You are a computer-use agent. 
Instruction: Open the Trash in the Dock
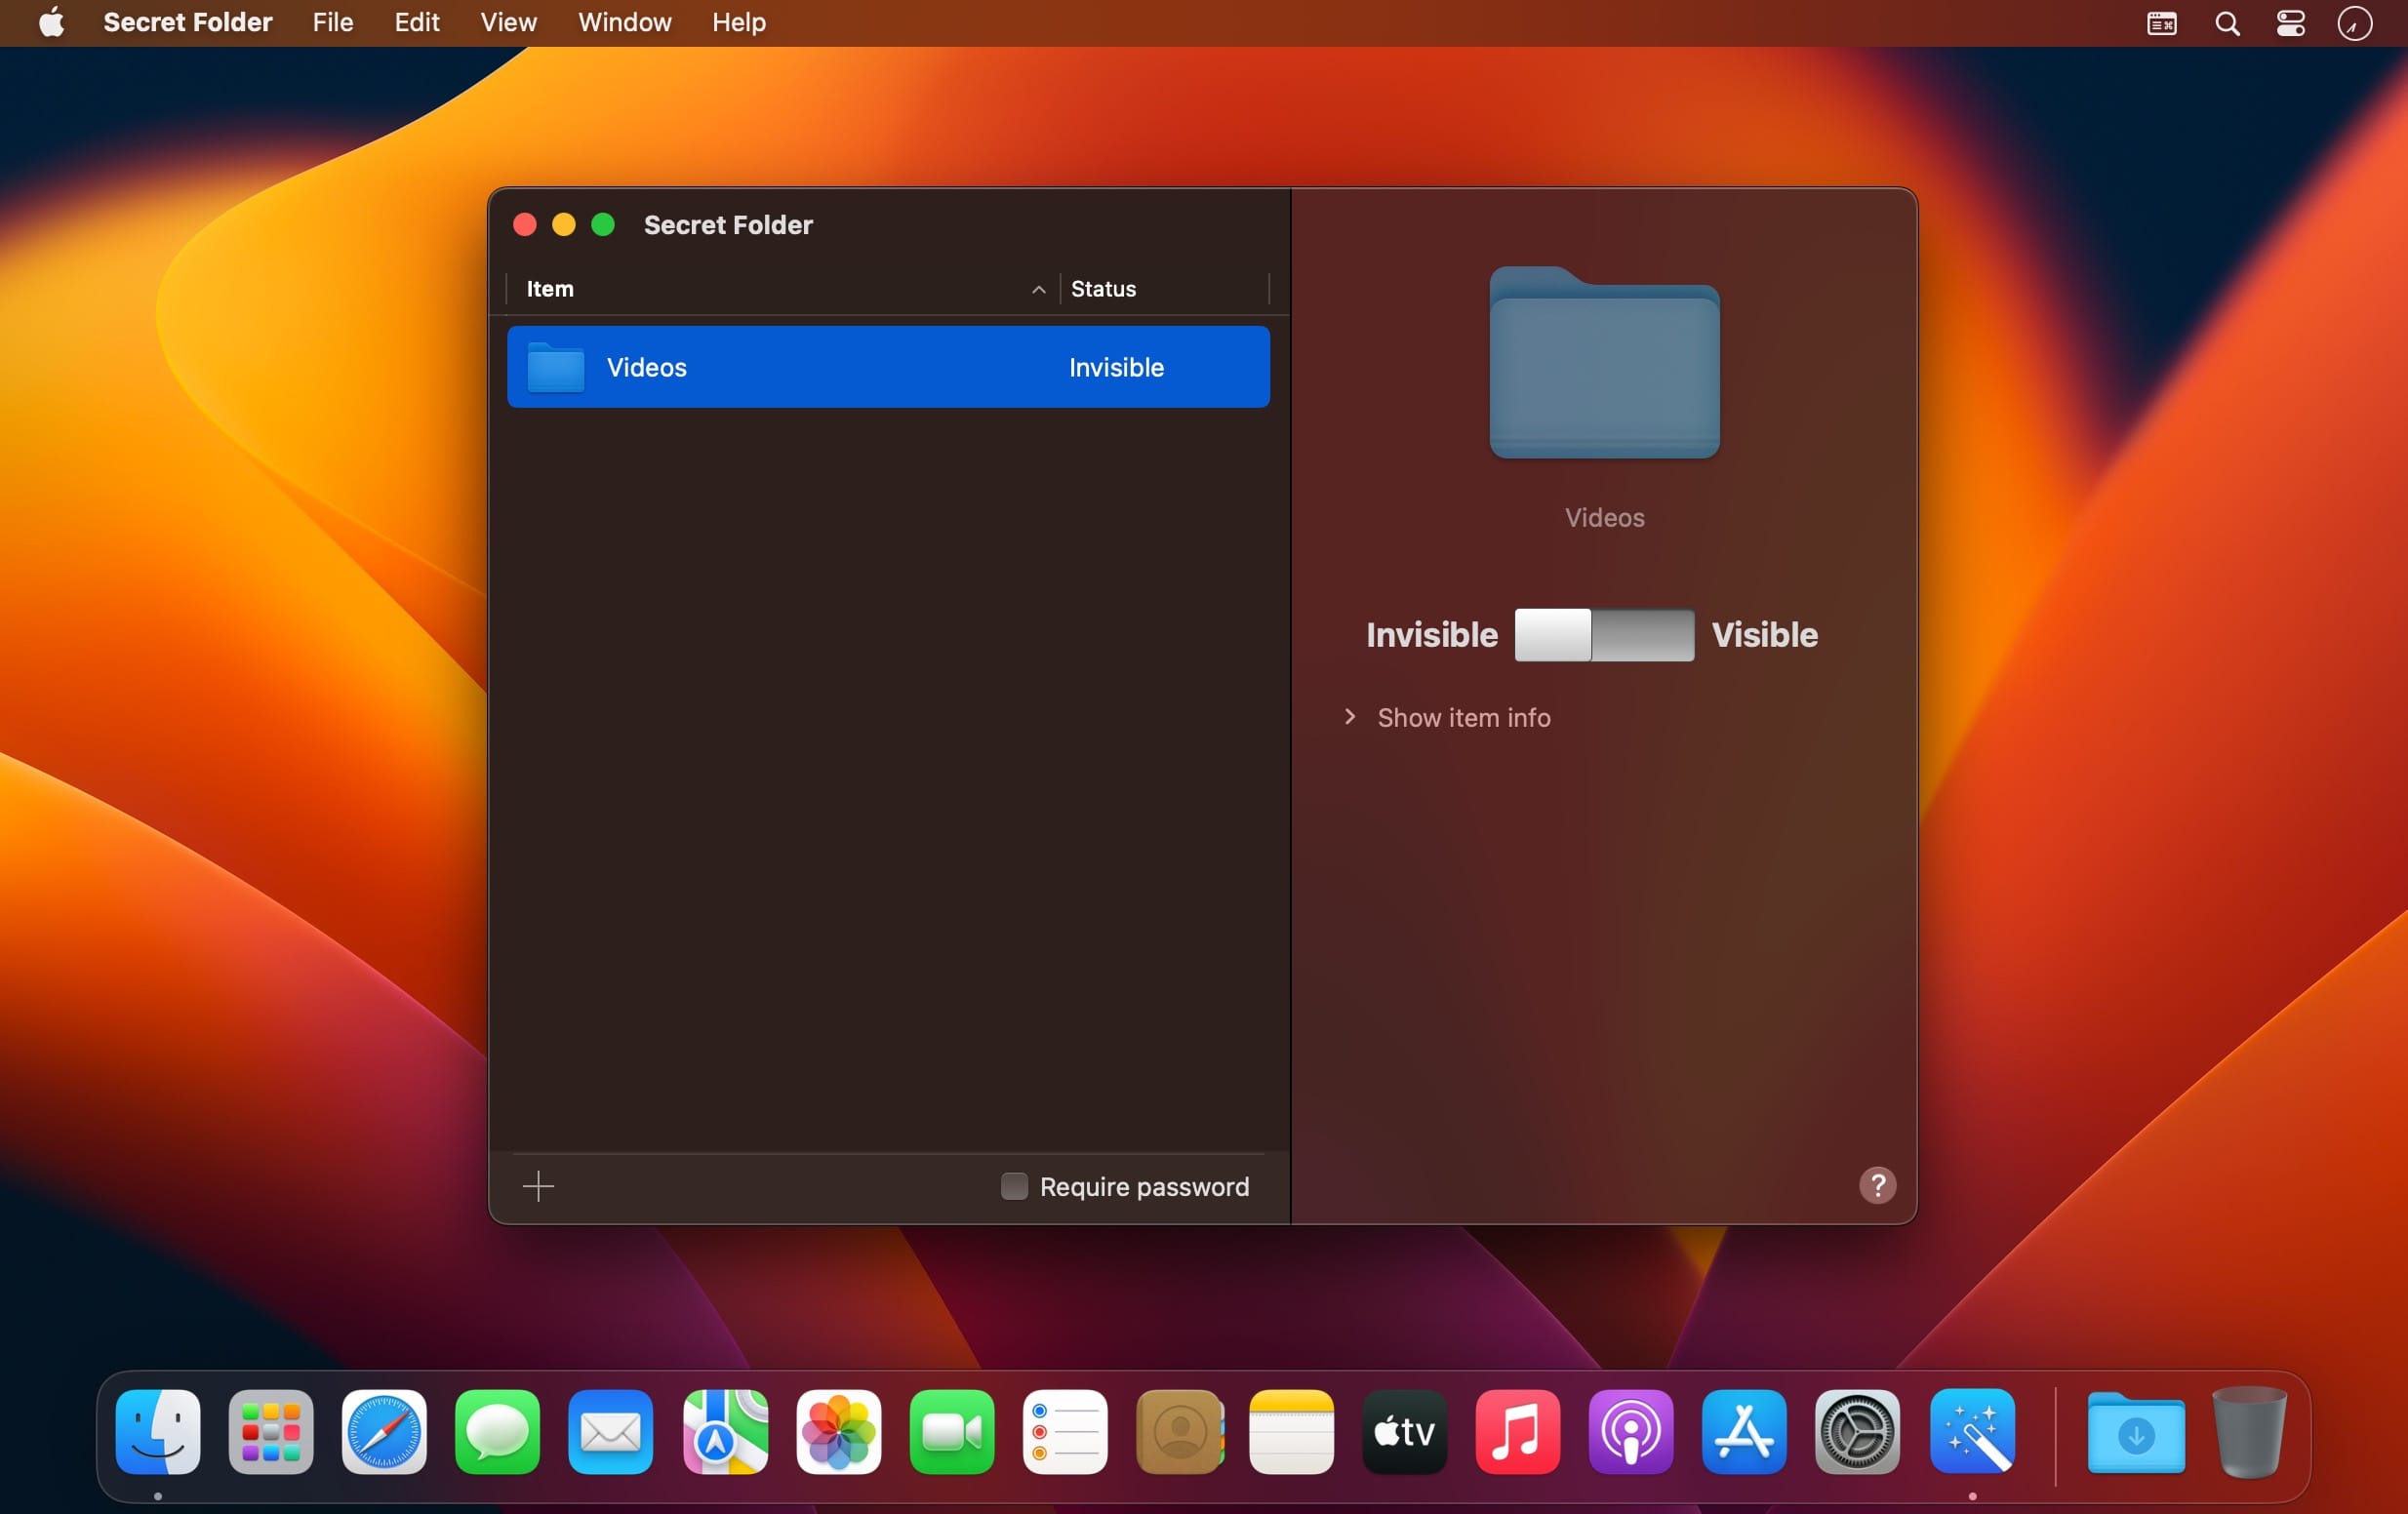point(2249,1431)
